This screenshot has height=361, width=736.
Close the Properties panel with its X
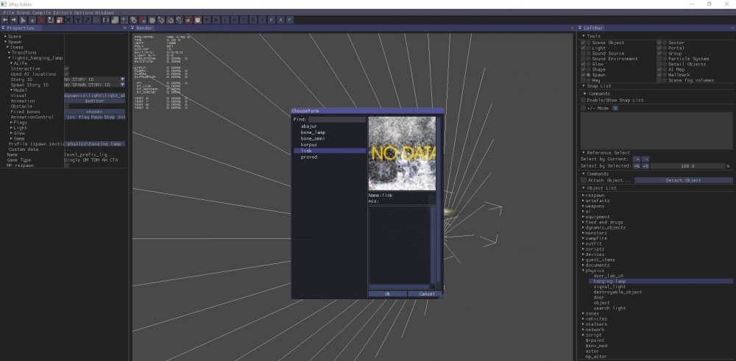(126, 28)
